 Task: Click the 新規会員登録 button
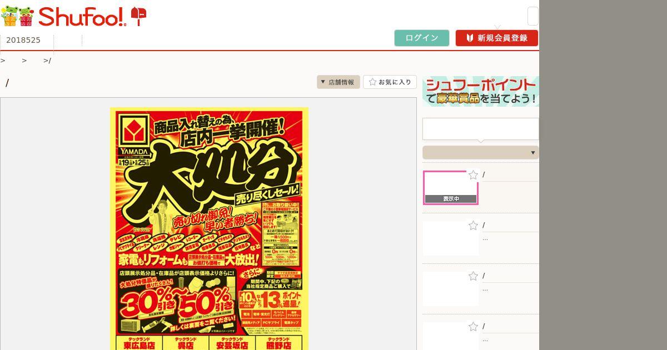tap(497, 38)
